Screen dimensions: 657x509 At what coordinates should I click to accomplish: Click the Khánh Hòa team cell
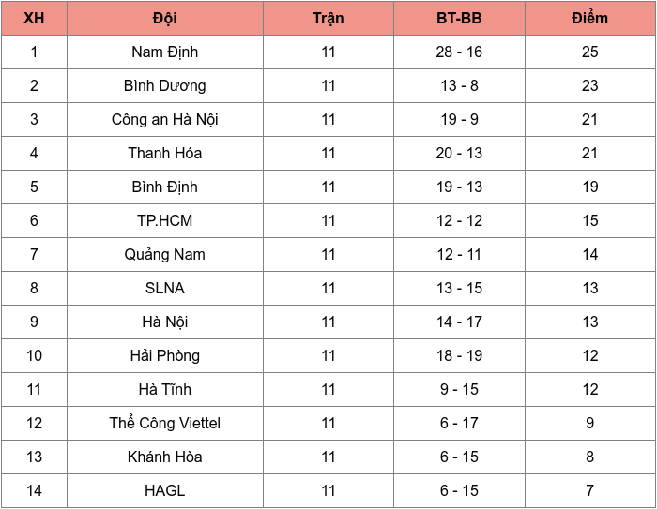[x=165, y=457]
